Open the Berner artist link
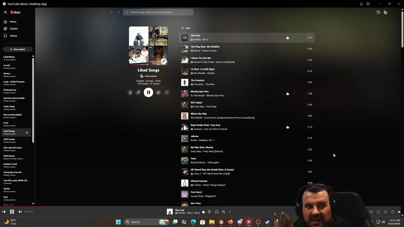404x227 pixels. (197, 51)
